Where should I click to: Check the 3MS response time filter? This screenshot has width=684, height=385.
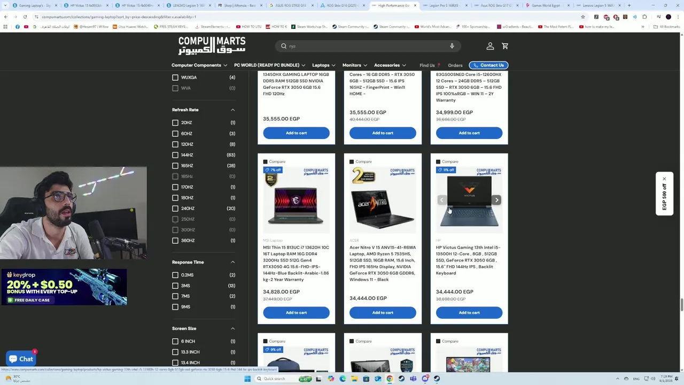point(175,286)
